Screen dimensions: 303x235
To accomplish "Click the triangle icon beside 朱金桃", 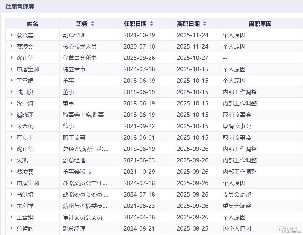I will pyautogui.click(x=12, y=126).
